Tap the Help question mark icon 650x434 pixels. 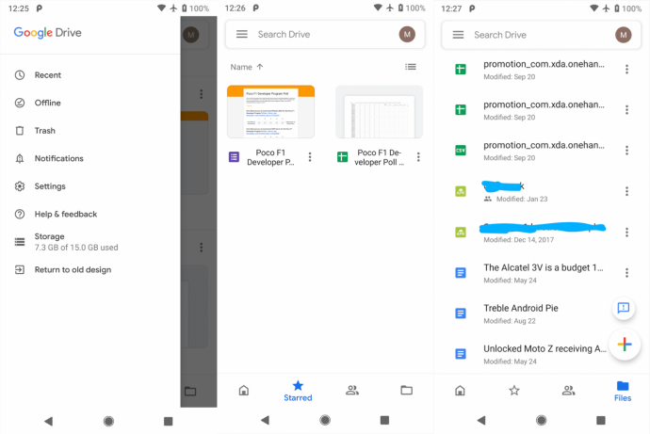tap(20, 214)
